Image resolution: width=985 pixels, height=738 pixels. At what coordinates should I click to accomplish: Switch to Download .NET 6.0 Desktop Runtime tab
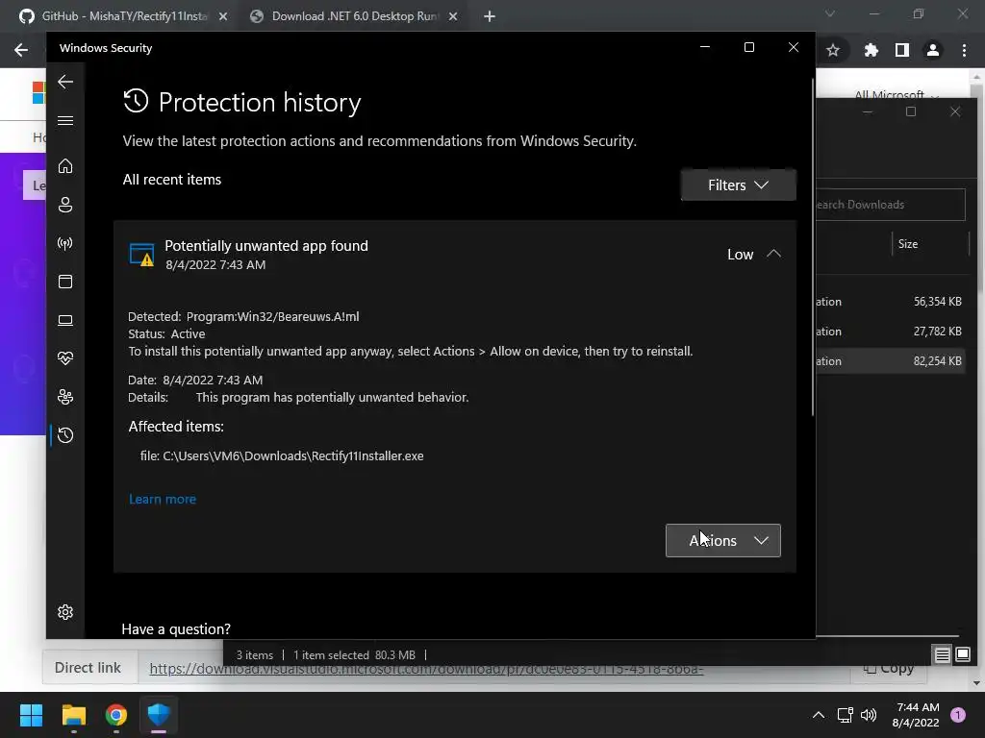355,16
